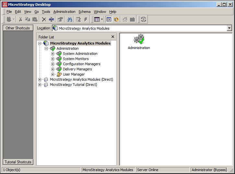Open the Help menu
The image size is (235, 174).
pyautogui.click(x=113, y=12)
